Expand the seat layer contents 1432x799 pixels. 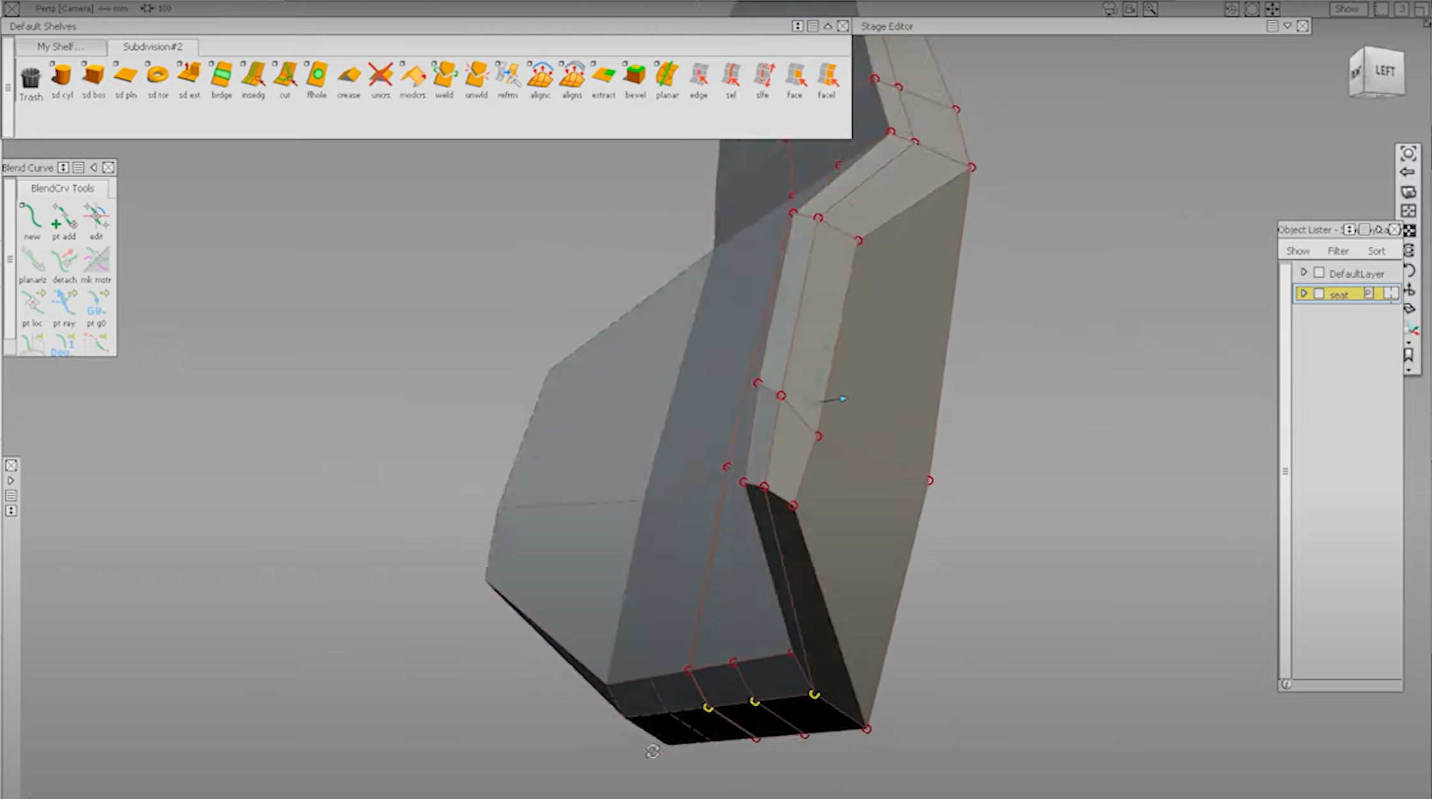click(x=1304, y=293)
